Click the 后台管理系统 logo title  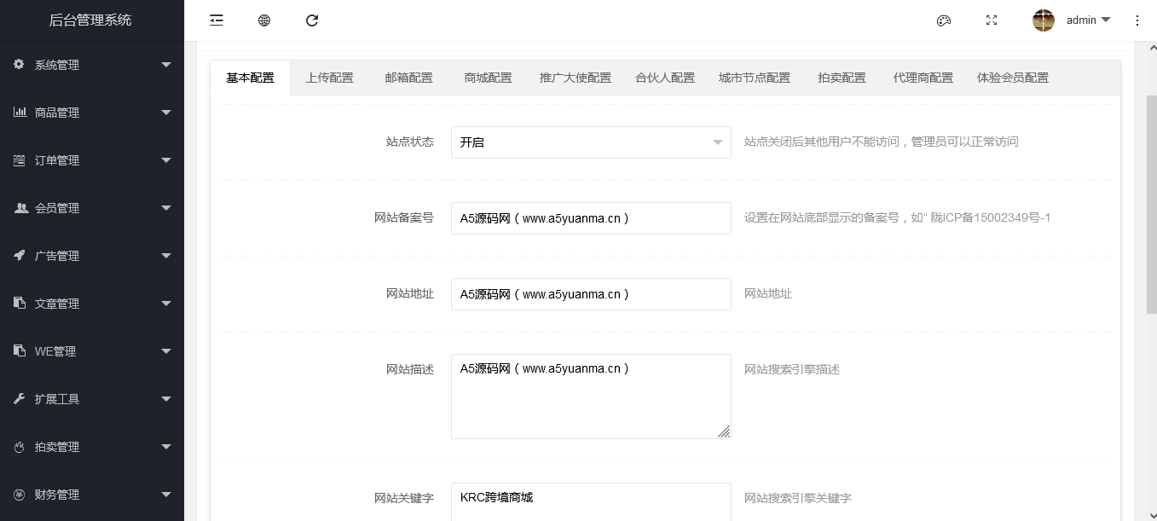tap(90, 20)
